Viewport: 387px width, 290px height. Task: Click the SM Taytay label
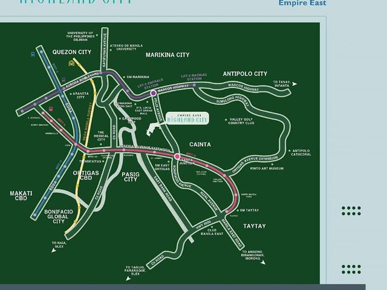point(249,210)
